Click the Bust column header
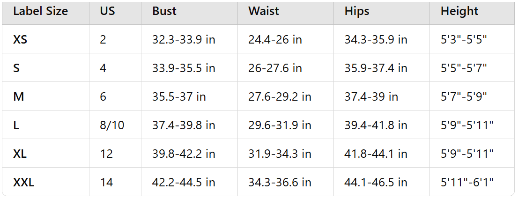 coord(164,11)
